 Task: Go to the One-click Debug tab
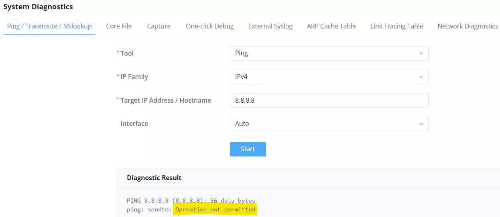pos(209,26)
